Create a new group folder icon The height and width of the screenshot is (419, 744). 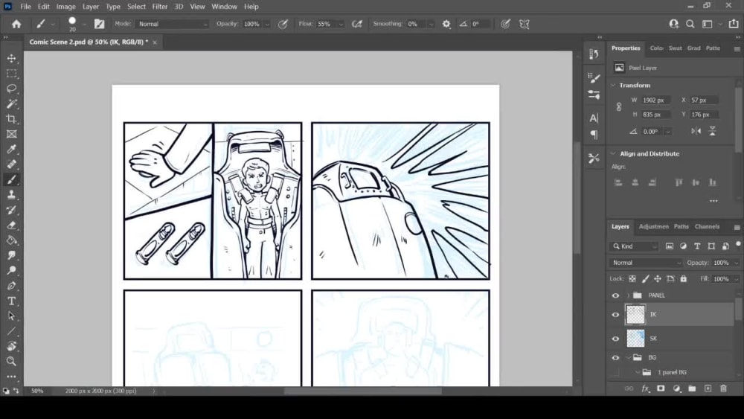click(x=692, y=388)
